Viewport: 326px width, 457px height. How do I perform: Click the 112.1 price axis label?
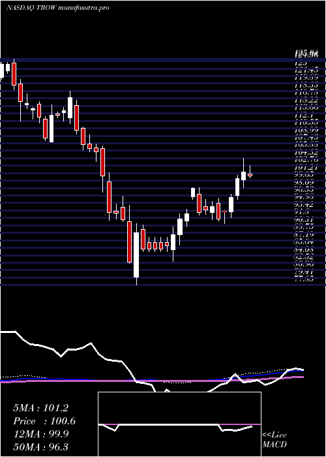303,115
